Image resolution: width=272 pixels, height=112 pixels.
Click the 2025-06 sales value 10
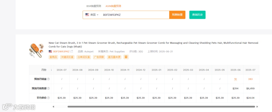point(235,79)
